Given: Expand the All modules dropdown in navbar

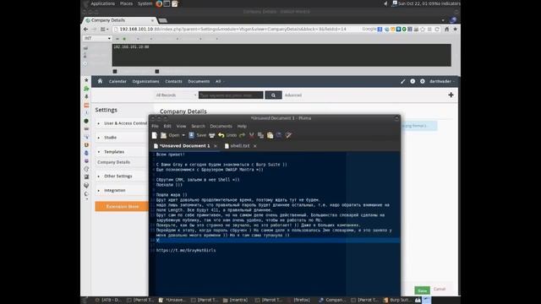Looking at the screenshot, I should tap(220, 82).
